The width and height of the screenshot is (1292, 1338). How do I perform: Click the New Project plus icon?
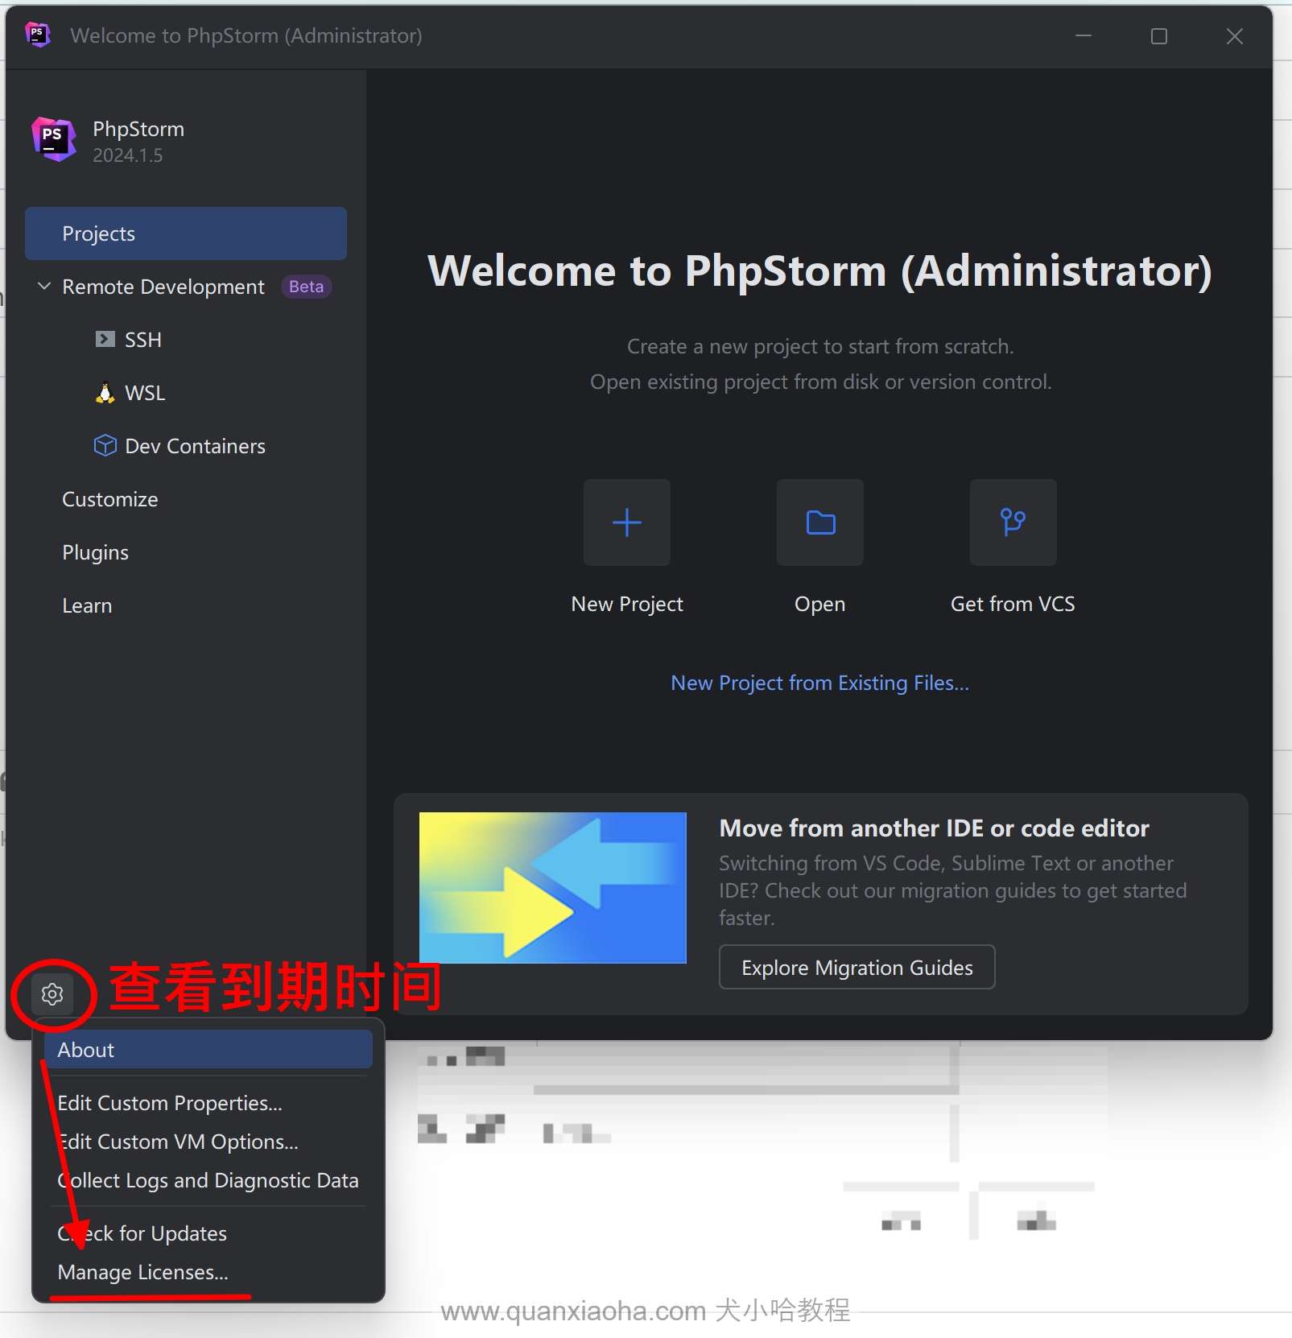(627, 522)
